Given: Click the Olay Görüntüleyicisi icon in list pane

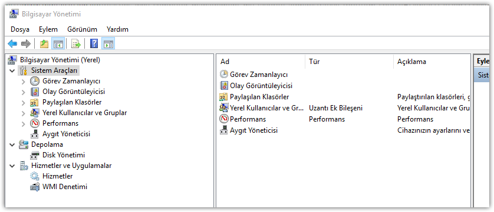Looking at the screenshot, I should (223, 85).
